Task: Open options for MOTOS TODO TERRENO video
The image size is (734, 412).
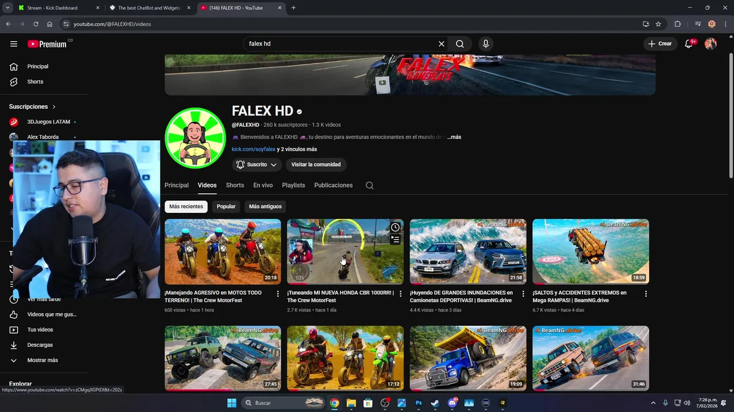Action: tap(278, 294)
